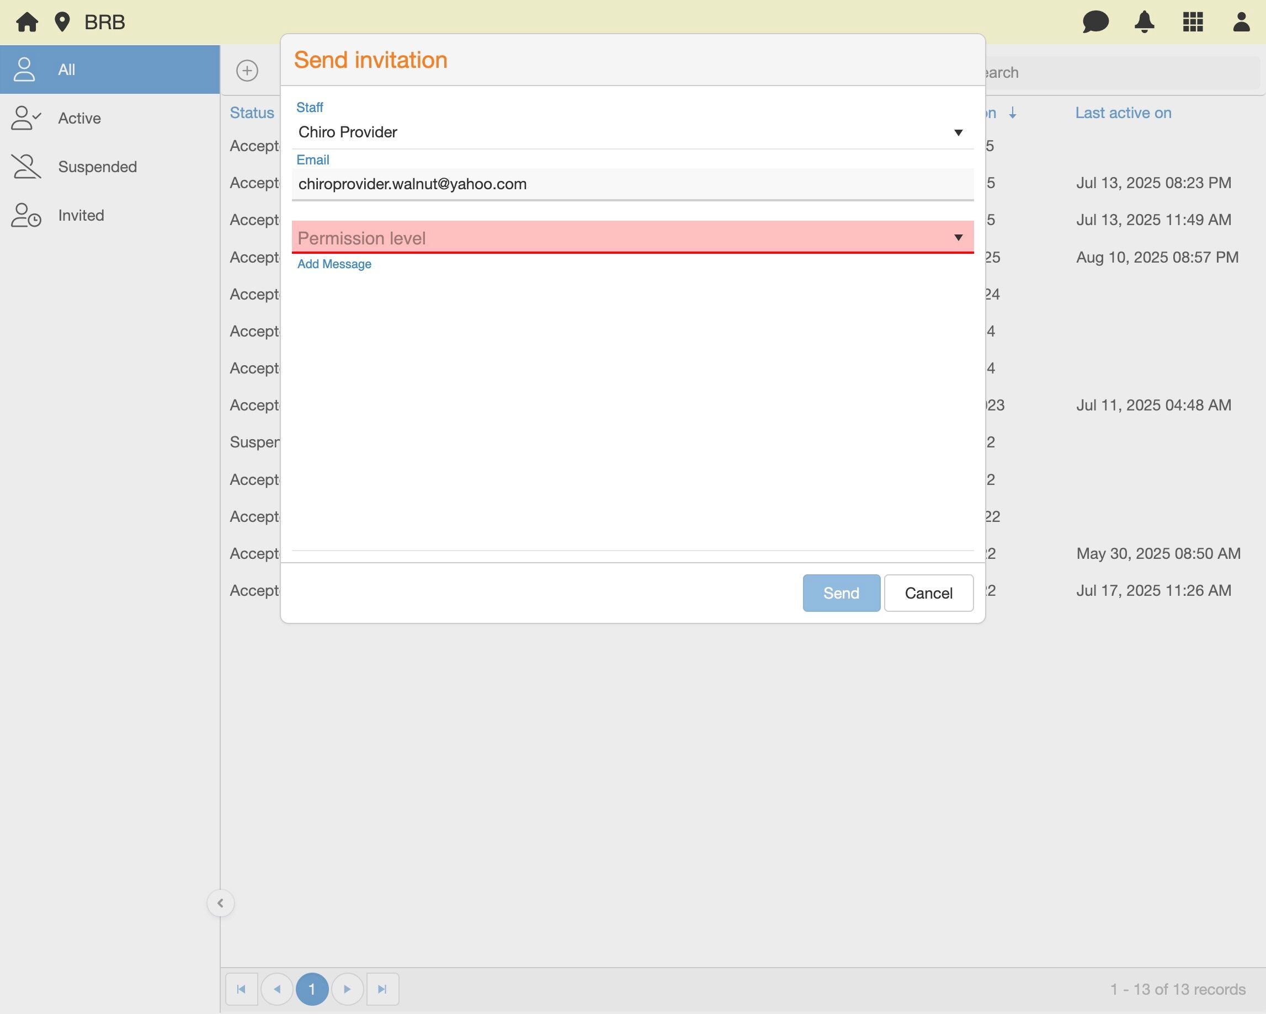Image resolution: width=1266 pixels, height=1014 pixels.
Task: Select the Suspended users filter
Action: pyautogui.click(x=97, y=167)
